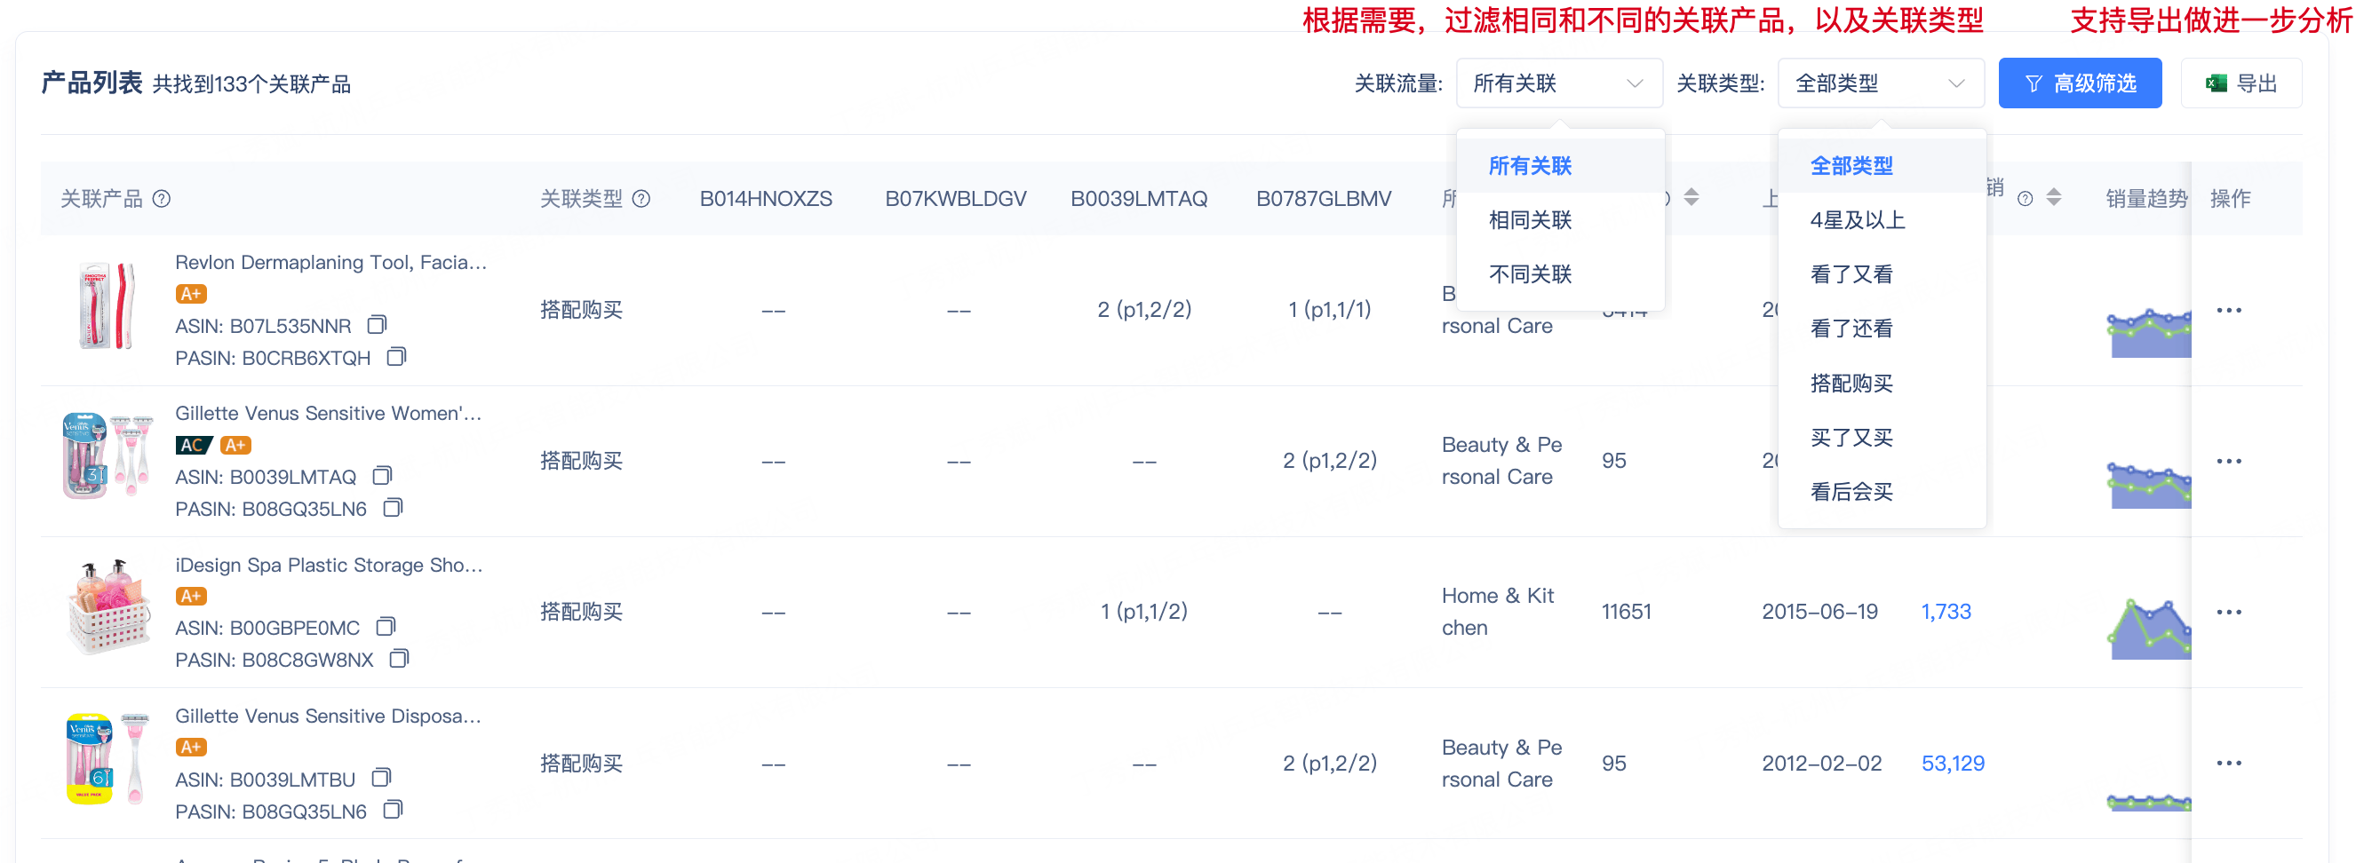Select 所有关联 option in dropdown

1560,165
